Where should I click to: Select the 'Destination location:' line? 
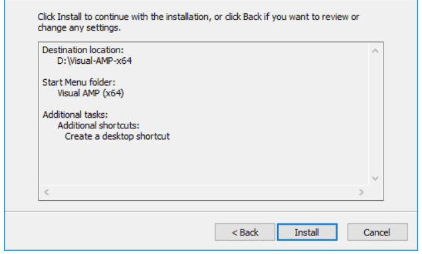tap(83, 50)
